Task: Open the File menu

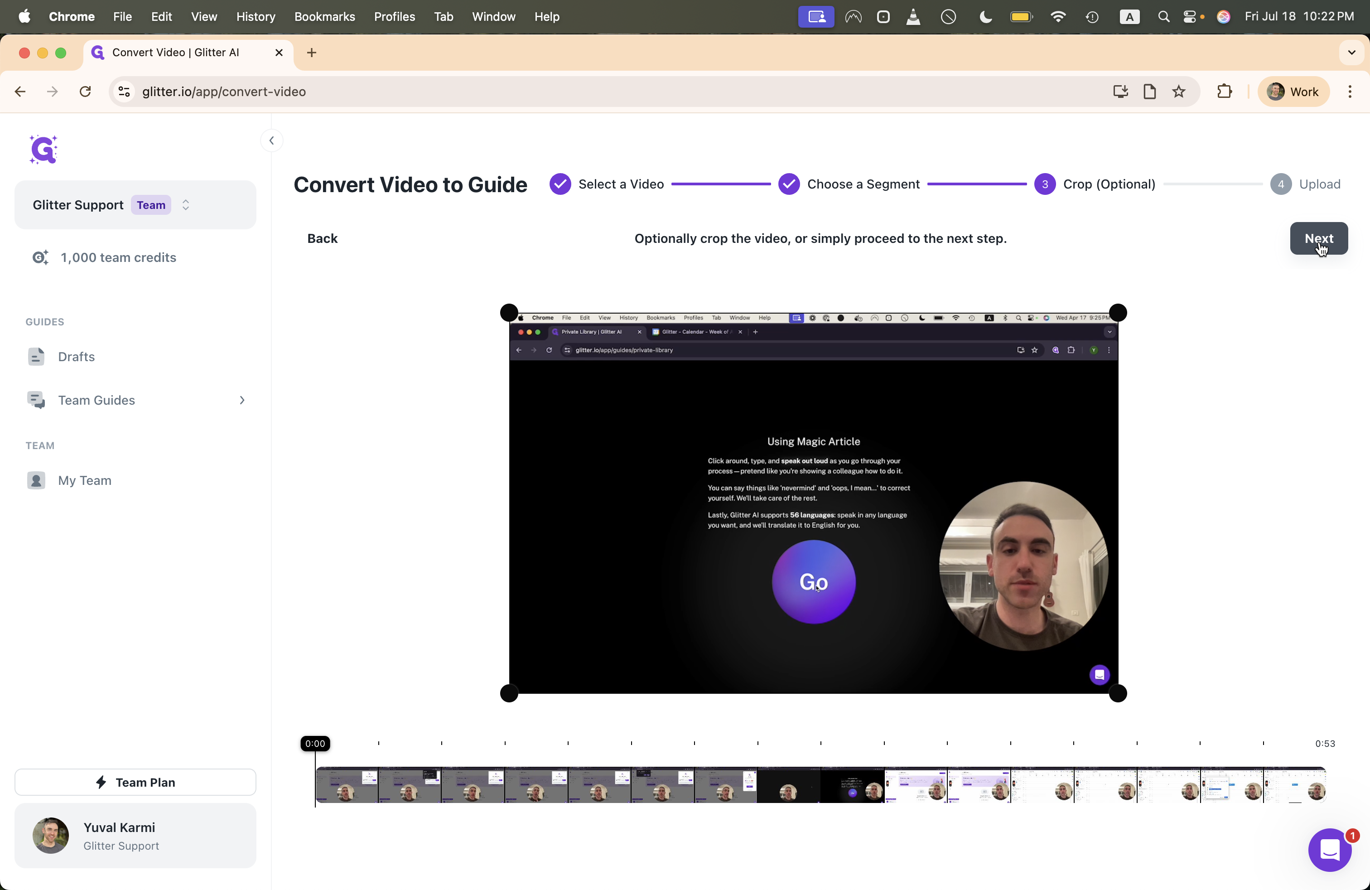Action: pyautogui.click(x=123, y=17)
